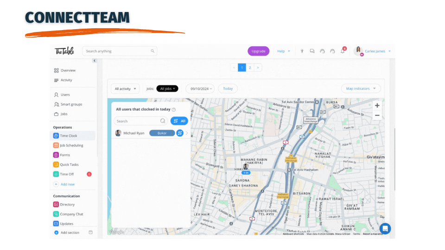445x250 pixels.
Task: Click the second headset icon next to the bell
Action: tap(332, 51)
